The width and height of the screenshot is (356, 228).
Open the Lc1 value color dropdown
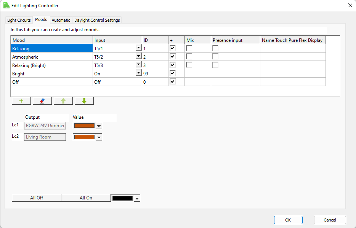[x=99, y=126]
